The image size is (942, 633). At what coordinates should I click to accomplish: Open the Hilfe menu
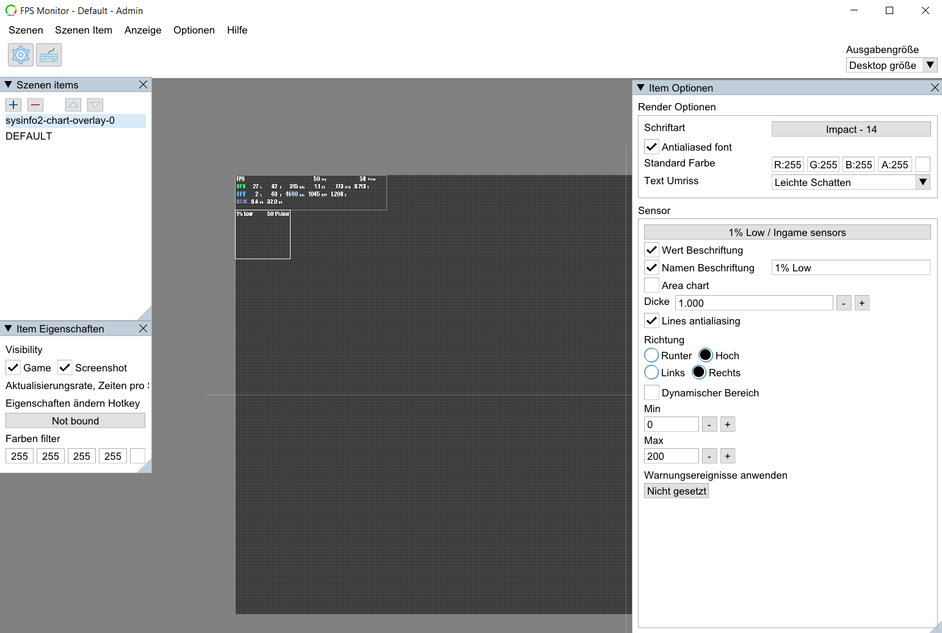click(237, 30)
